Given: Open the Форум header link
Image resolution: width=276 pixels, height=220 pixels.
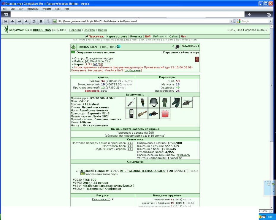Looking at the screenshot, I should pyautogui.click(x=102, y=30).
